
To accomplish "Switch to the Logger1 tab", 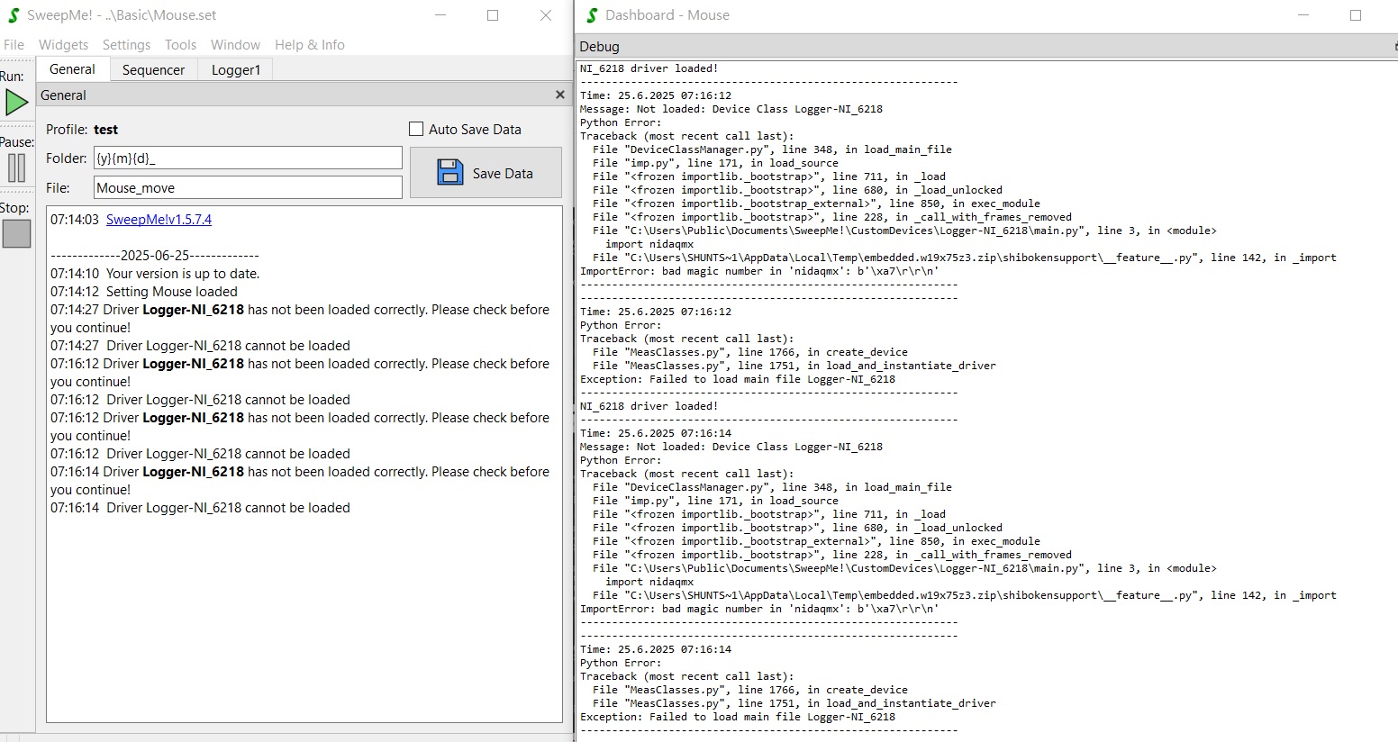I will tap(236, 69).
